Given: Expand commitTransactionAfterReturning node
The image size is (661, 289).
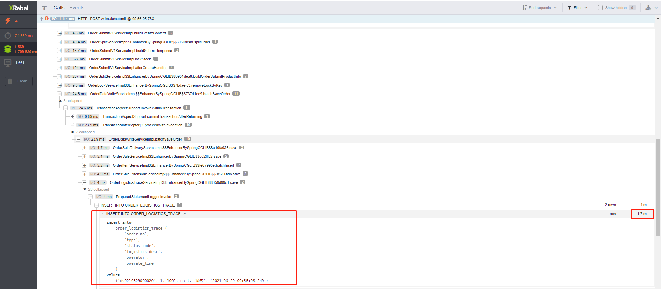Looking at the screenshot, I should point(72,116).
